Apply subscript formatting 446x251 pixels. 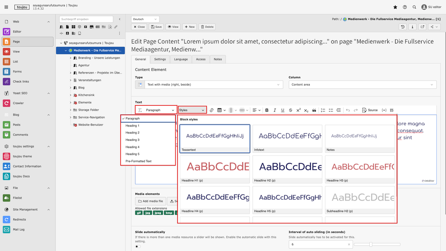point(306,110)
